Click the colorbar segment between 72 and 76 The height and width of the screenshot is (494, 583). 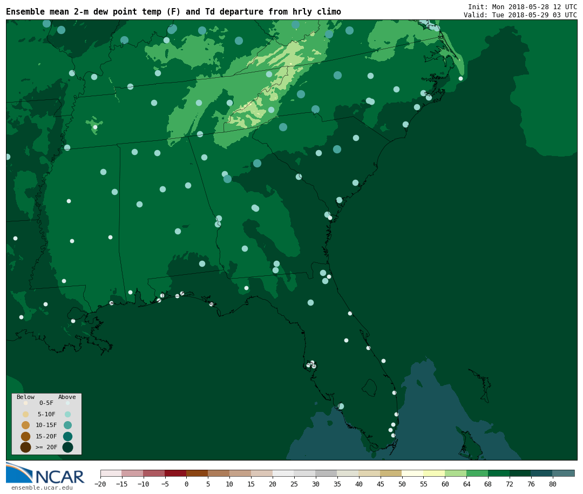tap(520, 473)
